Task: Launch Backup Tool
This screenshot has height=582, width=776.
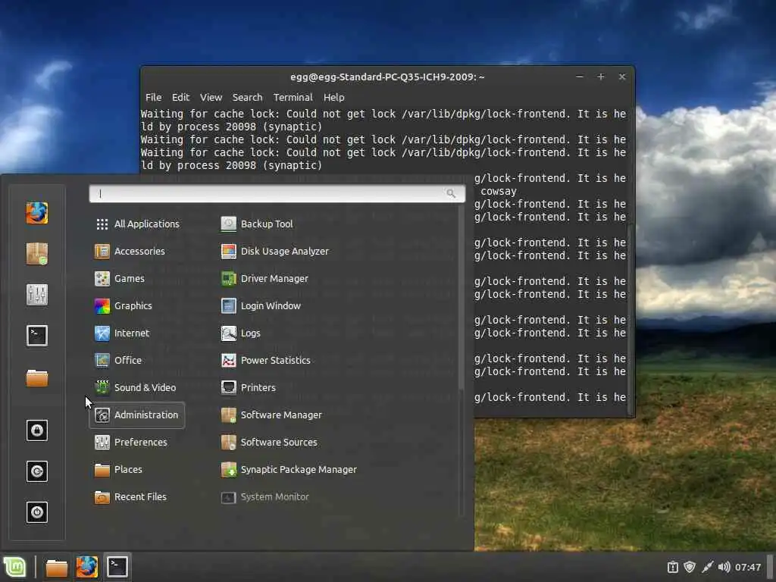Action: [257, 224]
